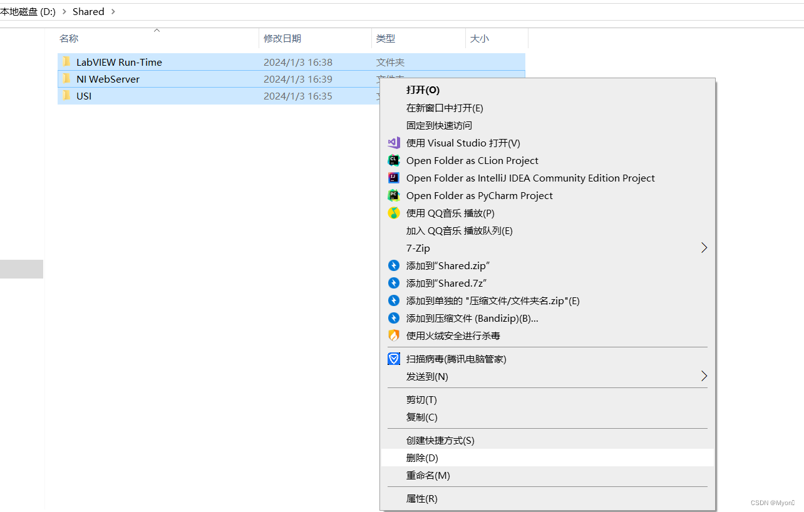Select the USI folder name
Image resolution: width=804 pixels, height=512 pixels.
(84, 96)
